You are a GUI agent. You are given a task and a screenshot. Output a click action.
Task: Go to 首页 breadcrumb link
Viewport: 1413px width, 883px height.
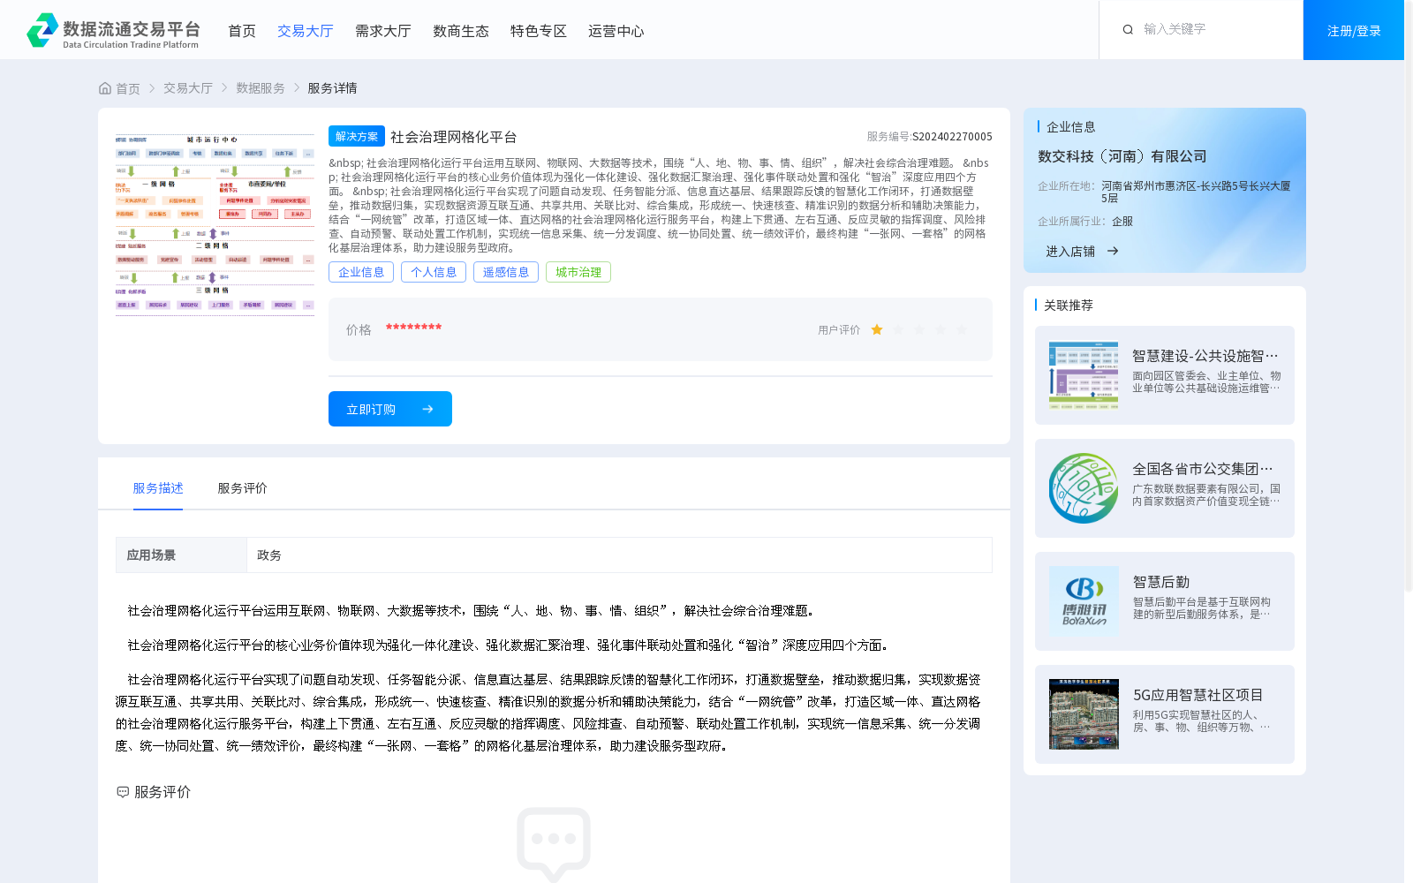point(128,88)
